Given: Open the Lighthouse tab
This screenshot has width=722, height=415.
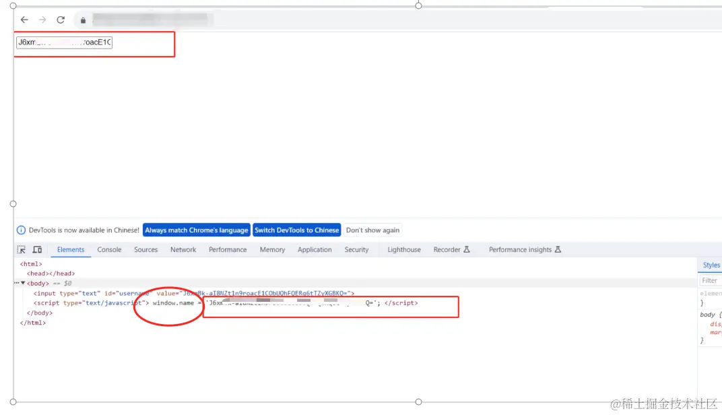Looking at the screenshot, I should pyautogui.click(x=404, y=250).
